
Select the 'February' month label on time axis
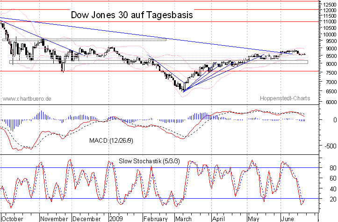155,219
